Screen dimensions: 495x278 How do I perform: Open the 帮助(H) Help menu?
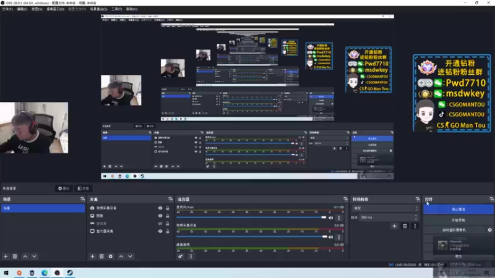132,9
